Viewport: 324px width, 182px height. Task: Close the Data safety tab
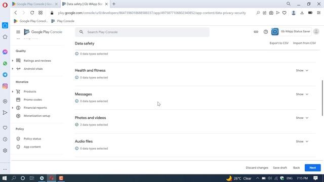click(x=106, y=4)
